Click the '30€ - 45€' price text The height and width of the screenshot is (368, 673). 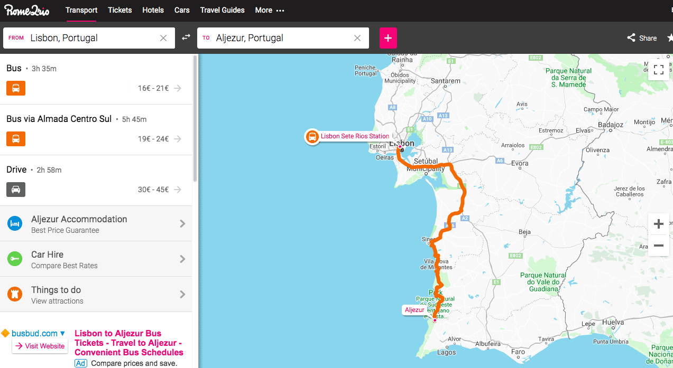coord(153,190)
